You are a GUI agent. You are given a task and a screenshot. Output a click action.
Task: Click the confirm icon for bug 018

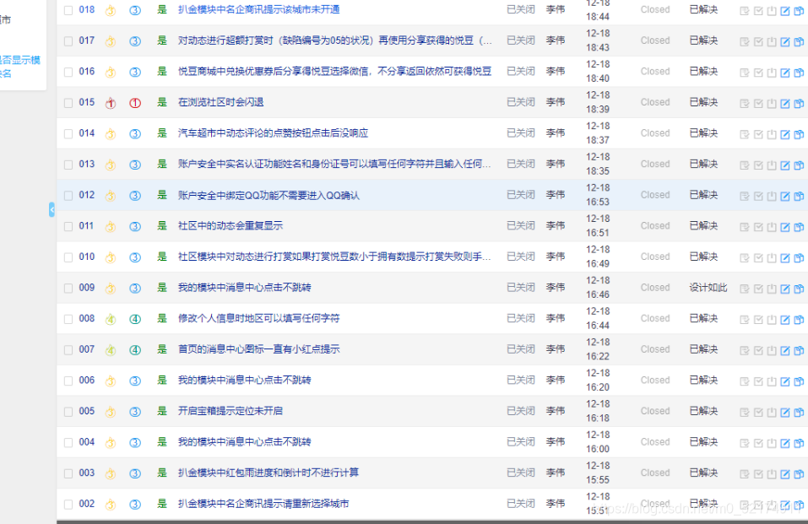(x=744, y=11)
